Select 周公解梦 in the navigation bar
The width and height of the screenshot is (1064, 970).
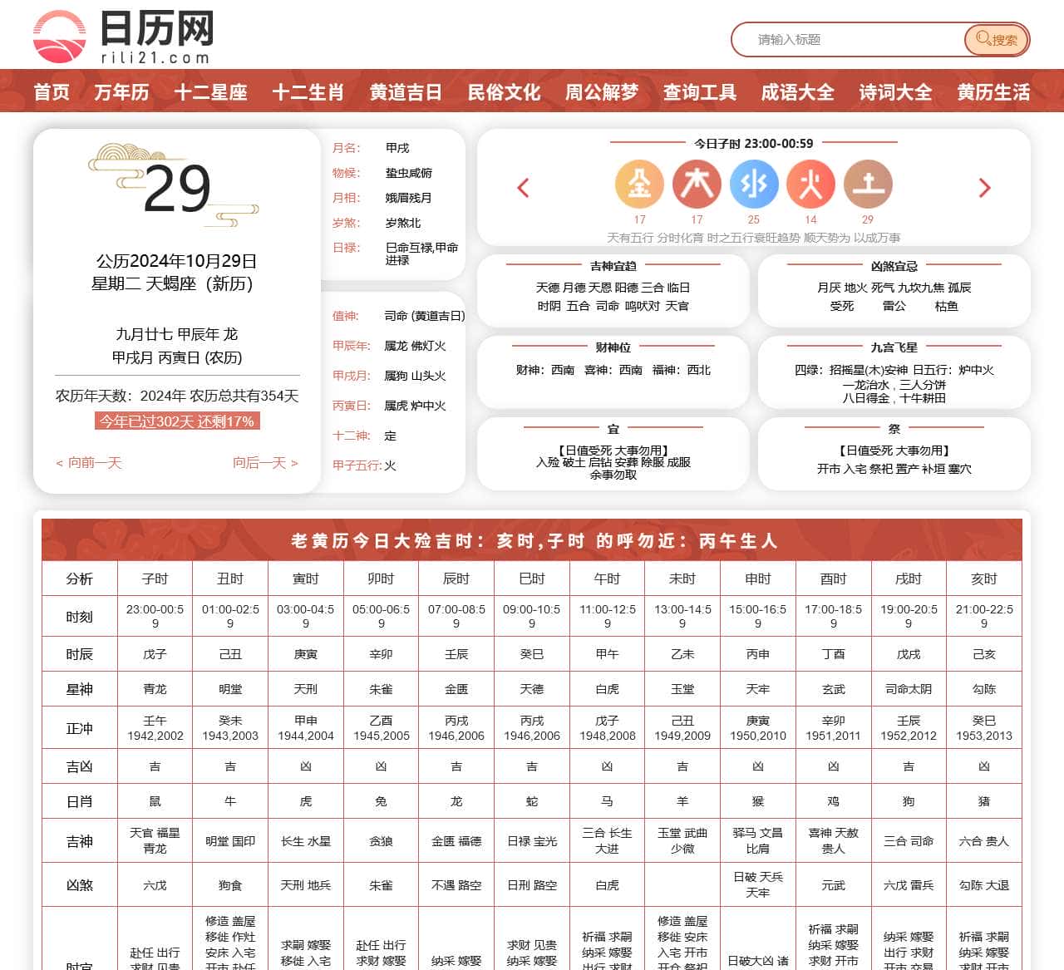tap(602, 91)
